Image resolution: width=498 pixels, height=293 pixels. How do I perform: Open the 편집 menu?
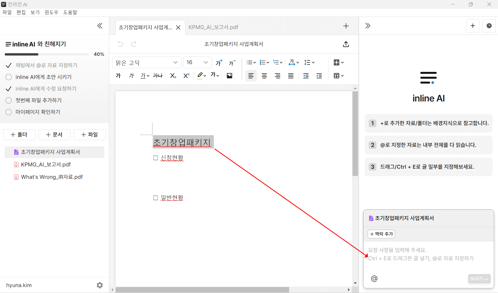coord(21,12)
